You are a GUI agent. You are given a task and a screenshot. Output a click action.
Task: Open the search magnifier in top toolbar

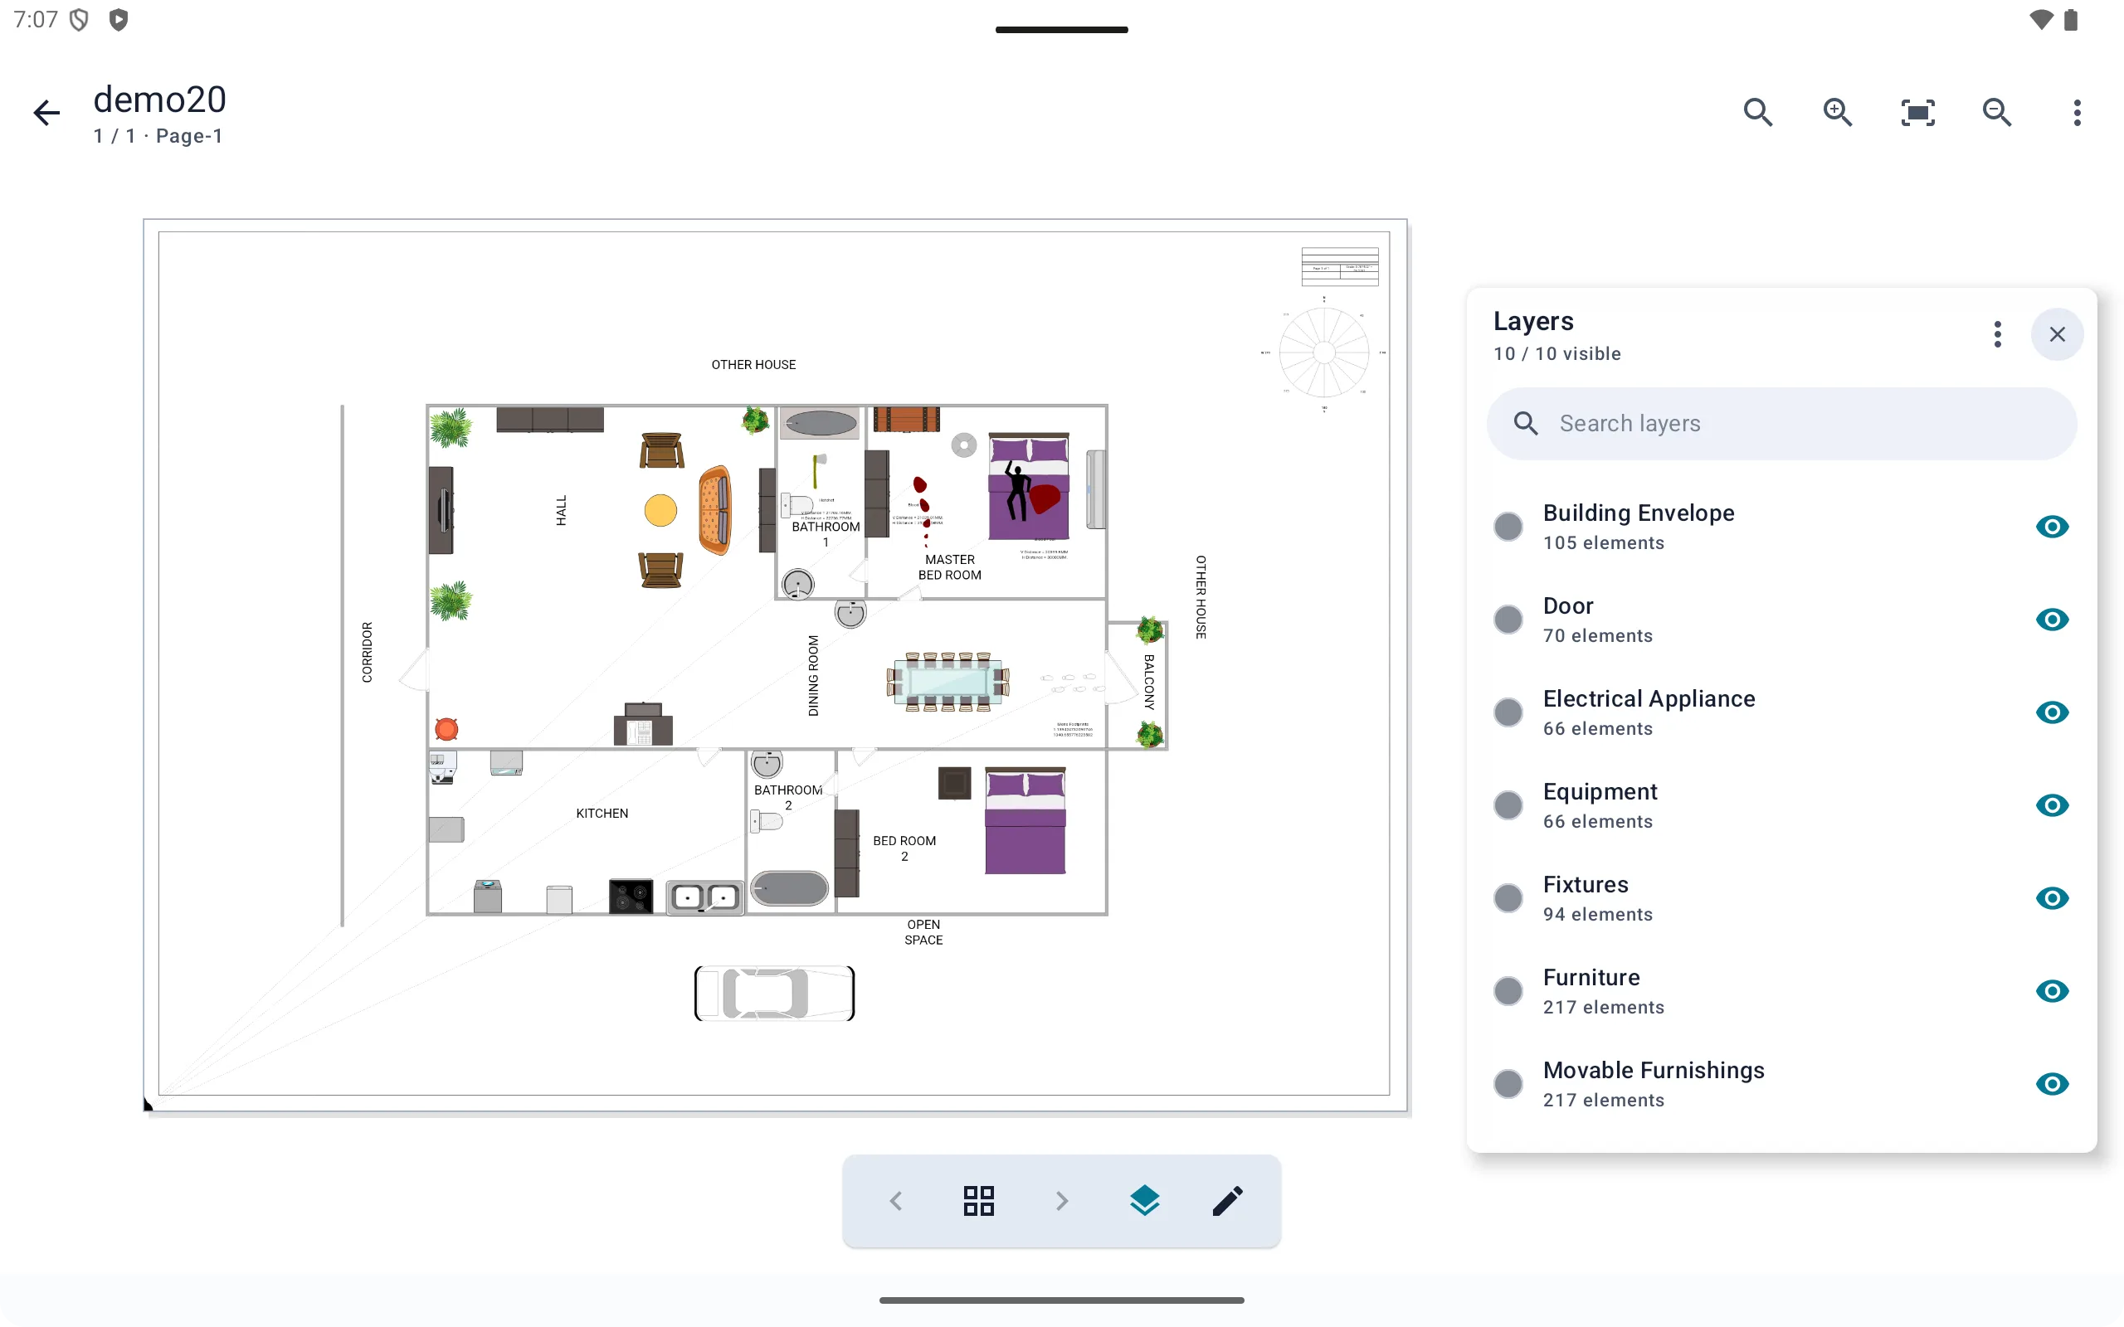point(1758,112)
